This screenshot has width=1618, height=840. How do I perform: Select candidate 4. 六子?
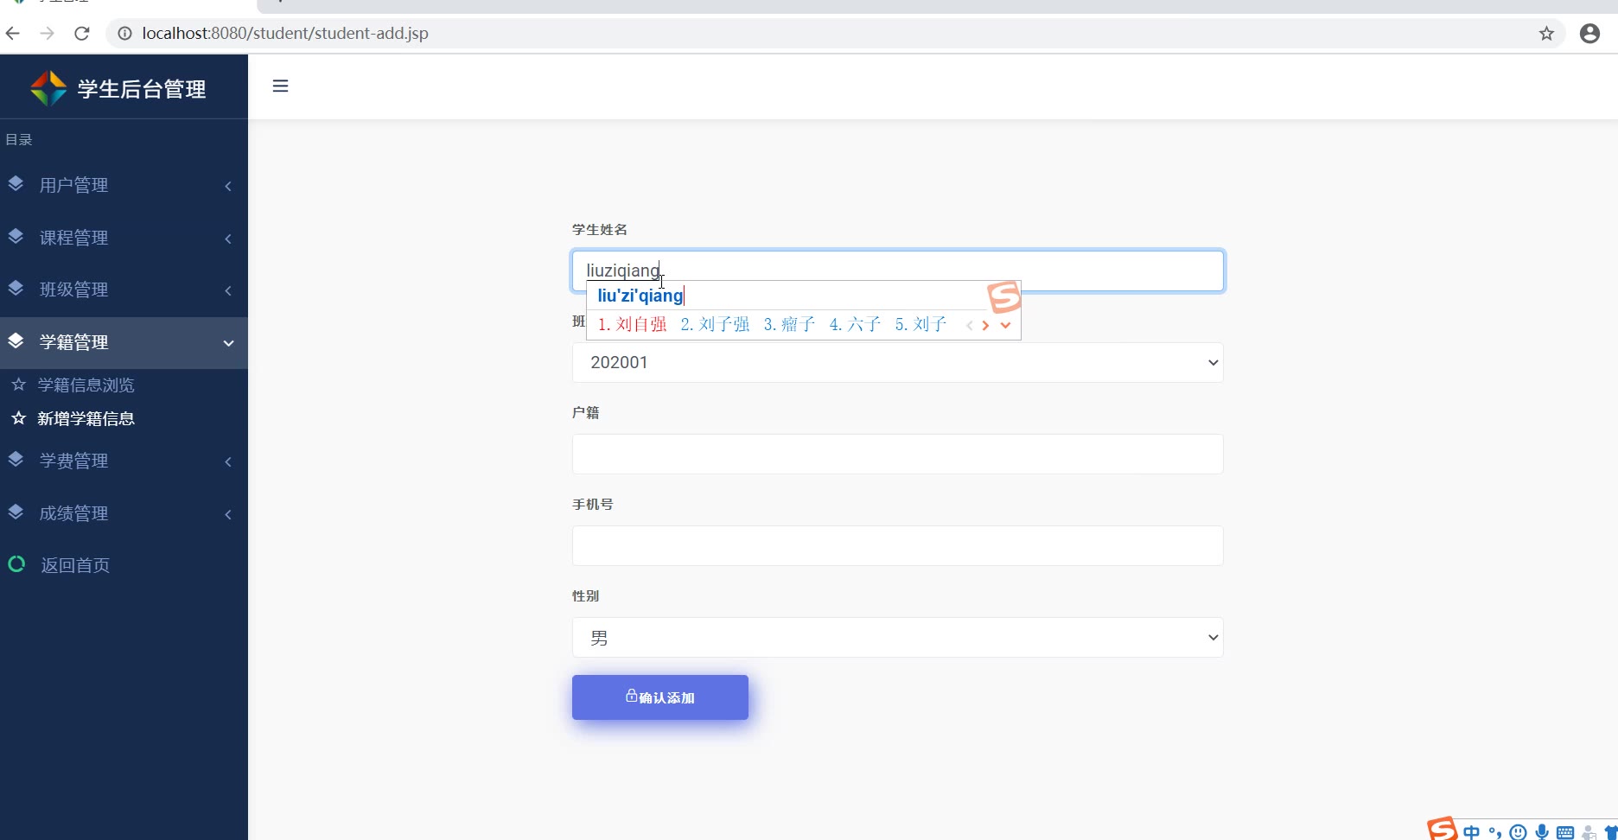[855, 324]
